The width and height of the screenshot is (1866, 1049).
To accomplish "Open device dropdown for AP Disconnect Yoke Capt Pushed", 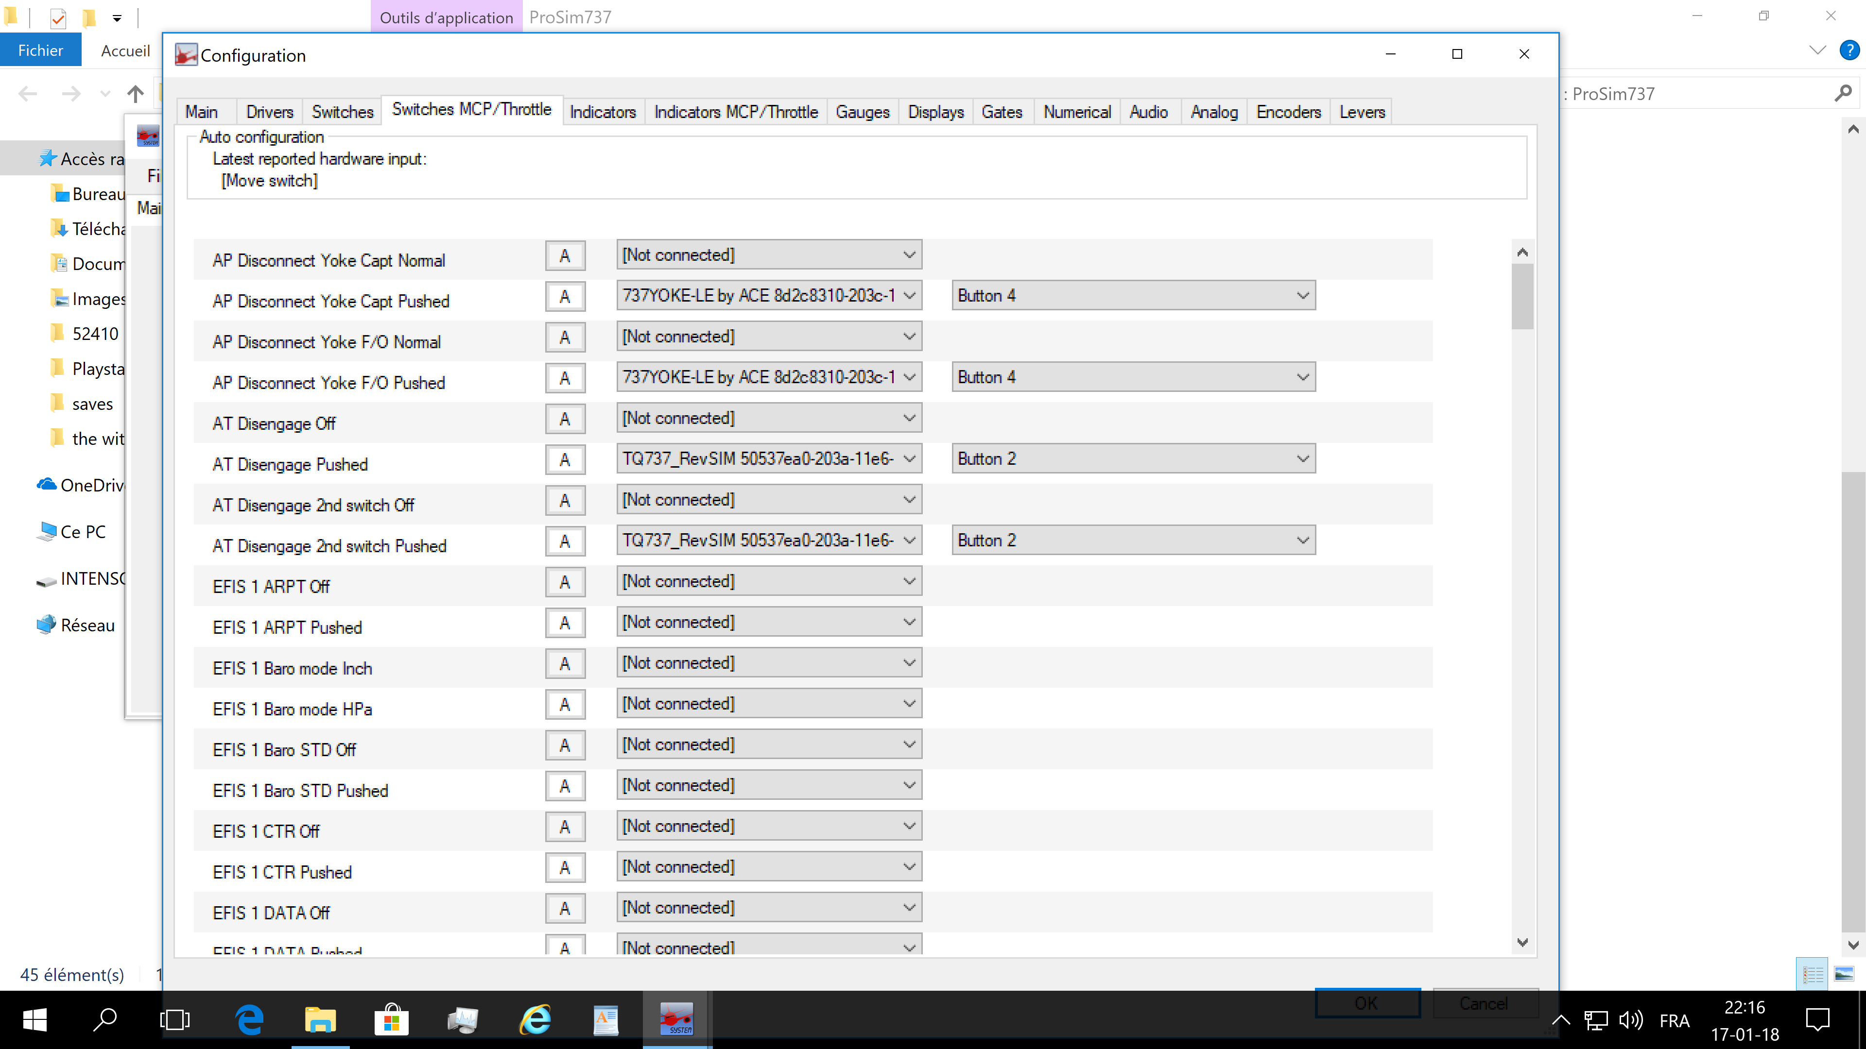I will (769, 295).
